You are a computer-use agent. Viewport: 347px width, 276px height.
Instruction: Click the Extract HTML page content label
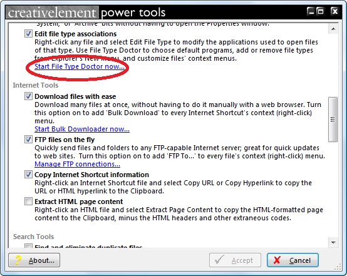(78, 202)
